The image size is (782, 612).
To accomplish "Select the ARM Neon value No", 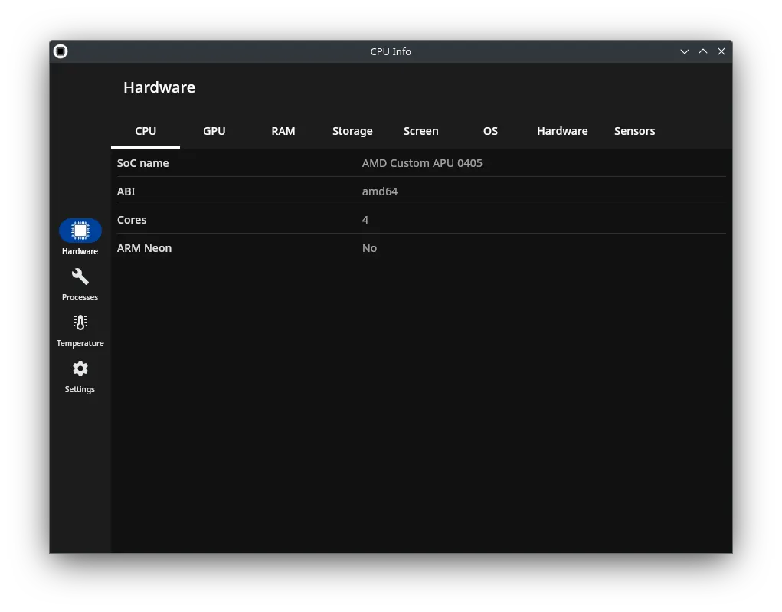I will [370, 248].
